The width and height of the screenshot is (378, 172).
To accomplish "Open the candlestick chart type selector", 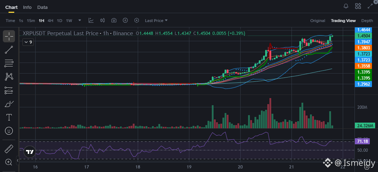I will click(x=103, y=21).
